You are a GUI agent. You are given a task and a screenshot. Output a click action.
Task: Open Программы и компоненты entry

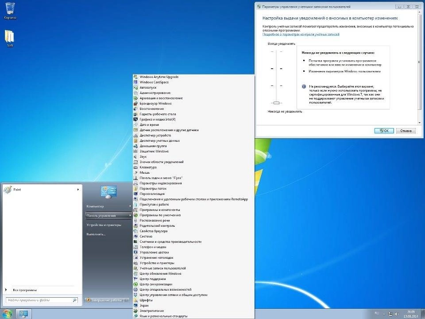[160, 210]
